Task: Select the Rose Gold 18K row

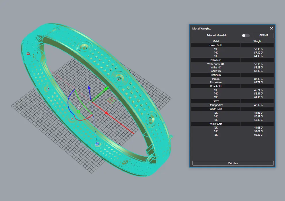Action: point(232,97)
